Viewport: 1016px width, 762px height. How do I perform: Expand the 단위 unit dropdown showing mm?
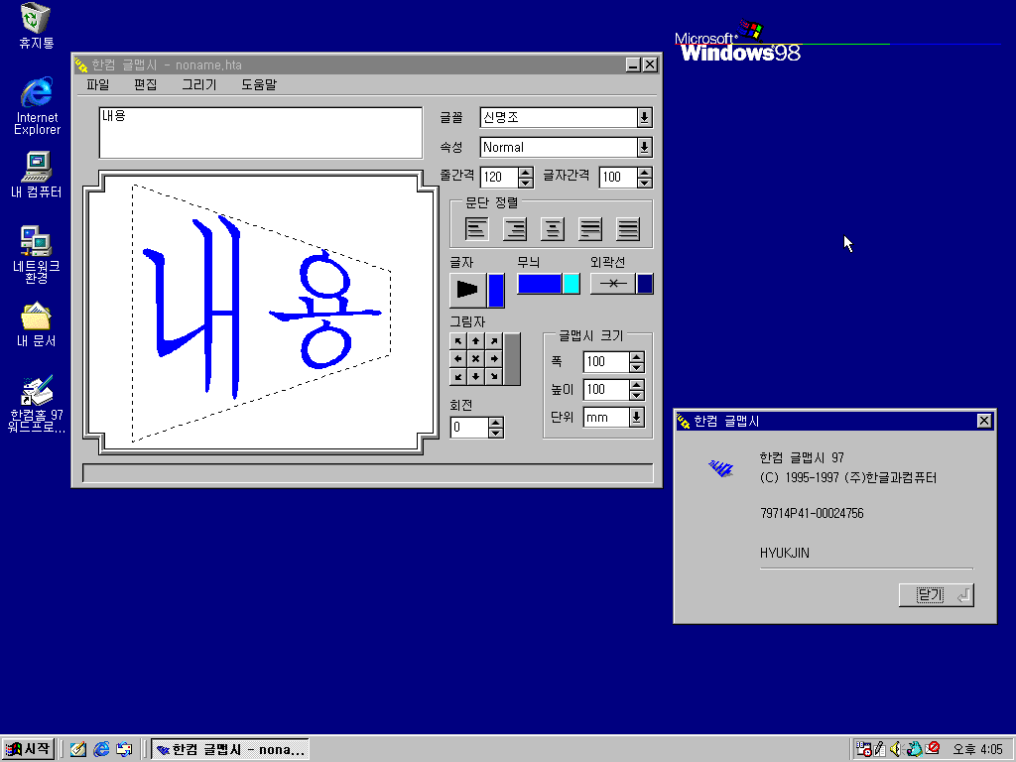click(x=636, y=418)
